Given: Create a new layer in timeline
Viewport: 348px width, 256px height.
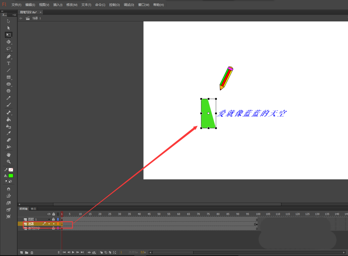Looking at the screenshot, I should point(21,253).
